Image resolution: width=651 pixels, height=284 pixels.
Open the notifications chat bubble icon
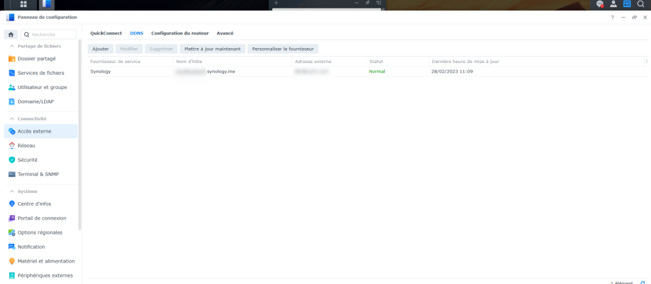pyautogui.click(x=600, y=4)
